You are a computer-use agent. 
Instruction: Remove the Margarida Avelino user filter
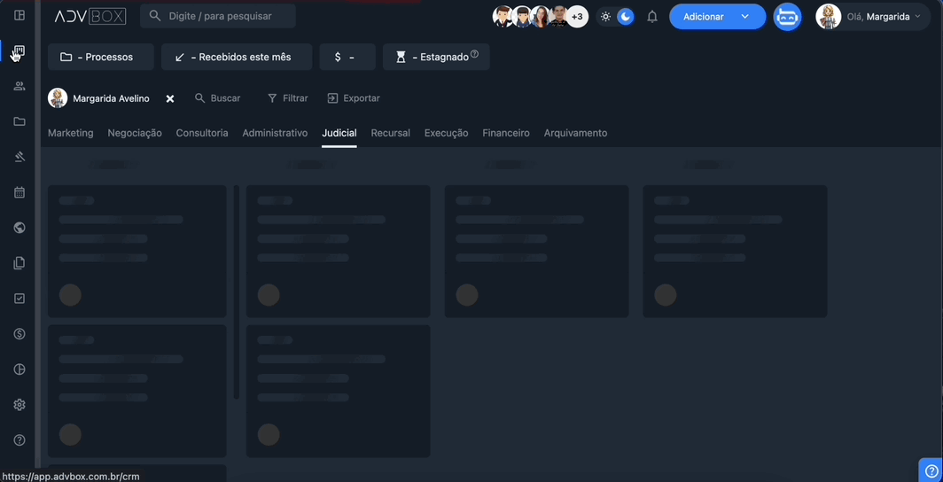pos(170,98)
